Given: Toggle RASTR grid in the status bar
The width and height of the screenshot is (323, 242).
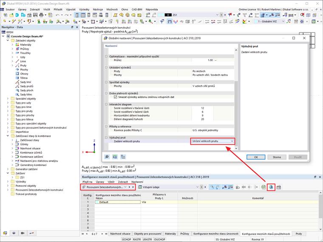Looking at the screenshot, I should [137, 239].
